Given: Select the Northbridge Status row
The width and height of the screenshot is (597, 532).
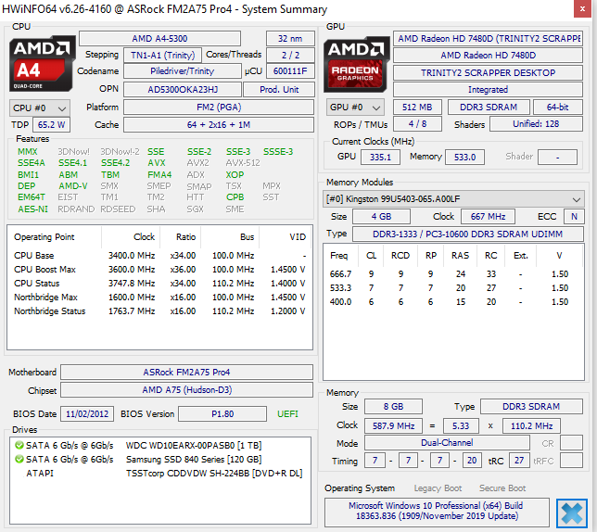Looking at the screenshot, I should click(159, 311).
